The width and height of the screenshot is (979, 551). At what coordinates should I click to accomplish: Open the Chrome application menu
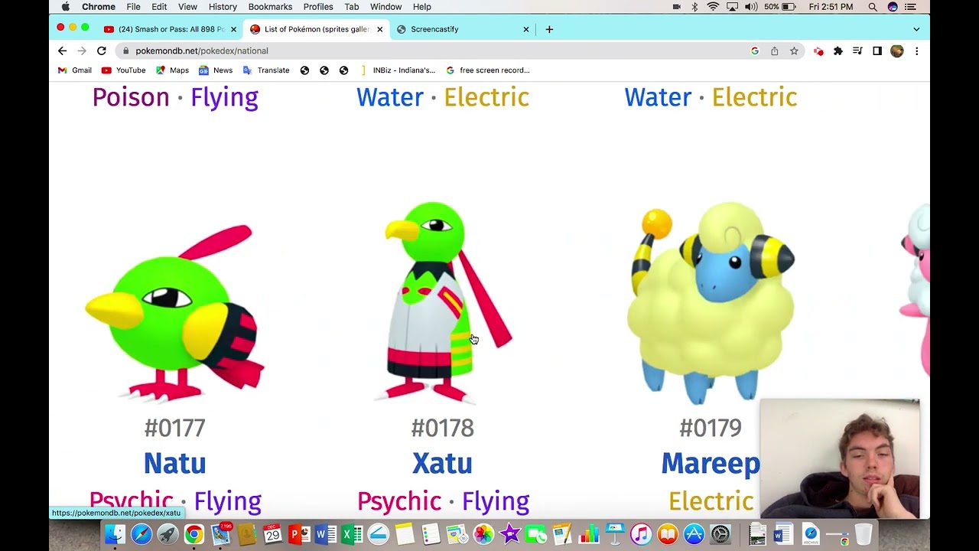tap(99, 7)
